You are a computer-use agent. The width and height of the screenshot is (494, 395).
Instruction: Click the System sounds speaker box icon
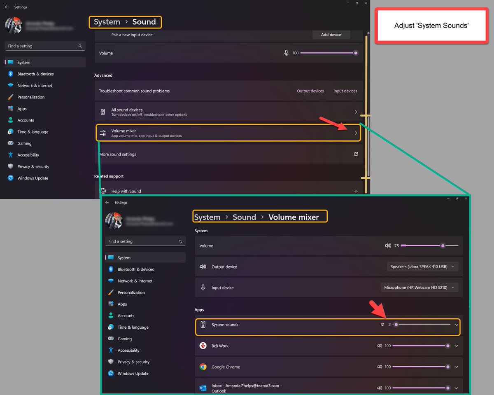[203, 325]
